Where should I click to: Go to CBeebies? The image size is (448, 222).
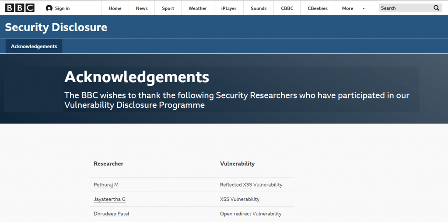pos(318,8)
